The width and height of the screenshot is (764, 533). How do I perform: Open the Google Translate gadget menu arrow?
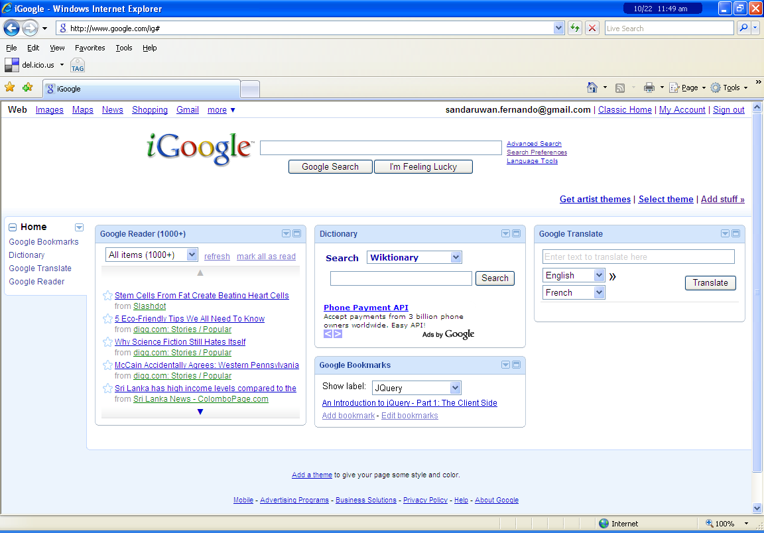pos(725,233)
